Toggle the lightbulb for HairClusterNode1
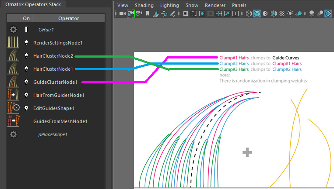The image size is (334, 189). 26,69
